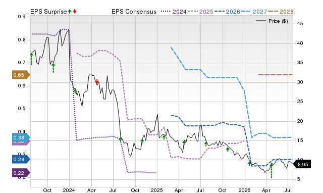Click the 5 price label on right axis

point(299,179)
